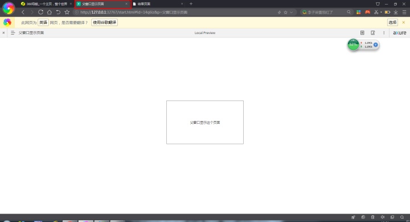Open the browser hamburger main menu

pos(404,12)
